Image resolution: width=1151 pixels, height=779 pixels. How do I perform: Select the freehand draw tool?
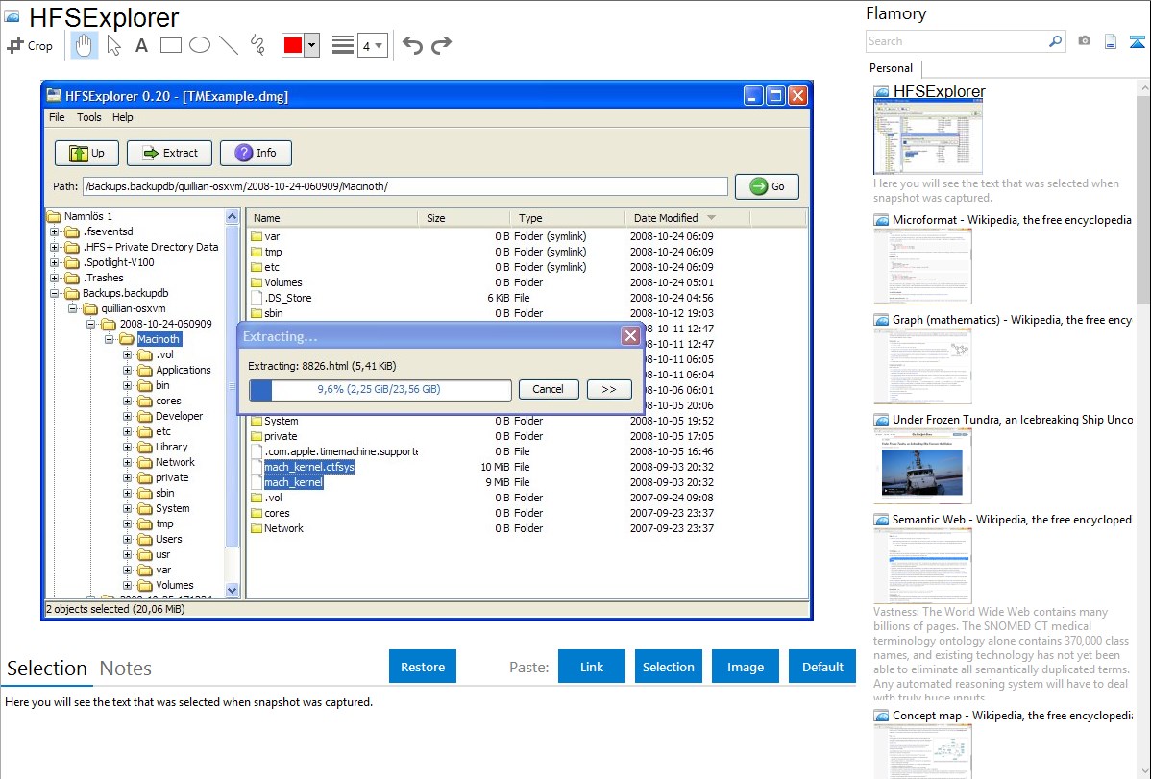pos(257,45)
